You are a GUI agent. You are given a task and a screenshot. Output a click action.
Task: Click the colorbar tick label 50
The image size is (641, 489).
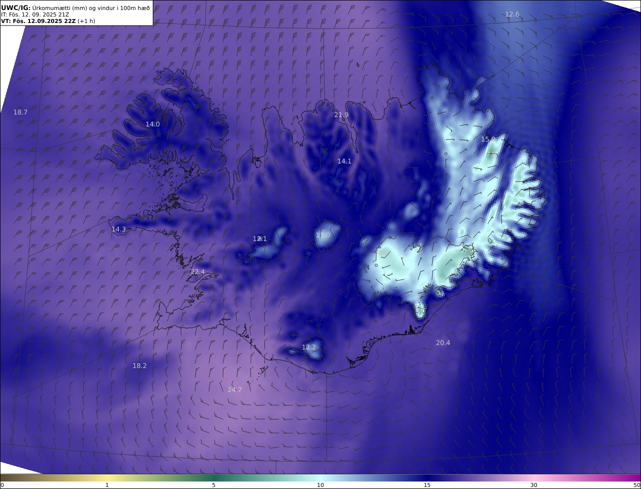point(636,485)
